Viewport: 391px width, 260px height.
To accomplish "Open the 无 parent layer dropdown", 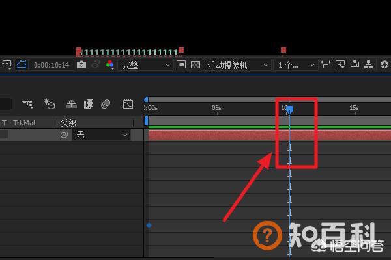I will tap(101, 135).
